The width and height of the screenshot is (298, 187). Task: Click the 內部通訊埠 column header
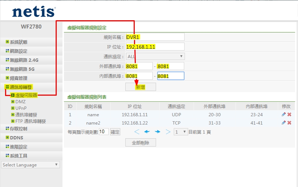coord(256,106)
